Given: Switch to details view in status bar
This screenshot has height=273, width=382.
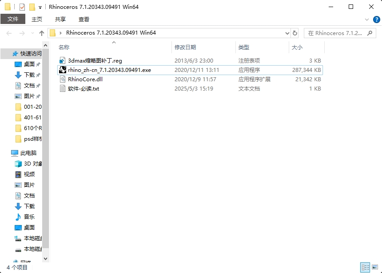Looking at the screenshot, I should click(x=365, y=267).
